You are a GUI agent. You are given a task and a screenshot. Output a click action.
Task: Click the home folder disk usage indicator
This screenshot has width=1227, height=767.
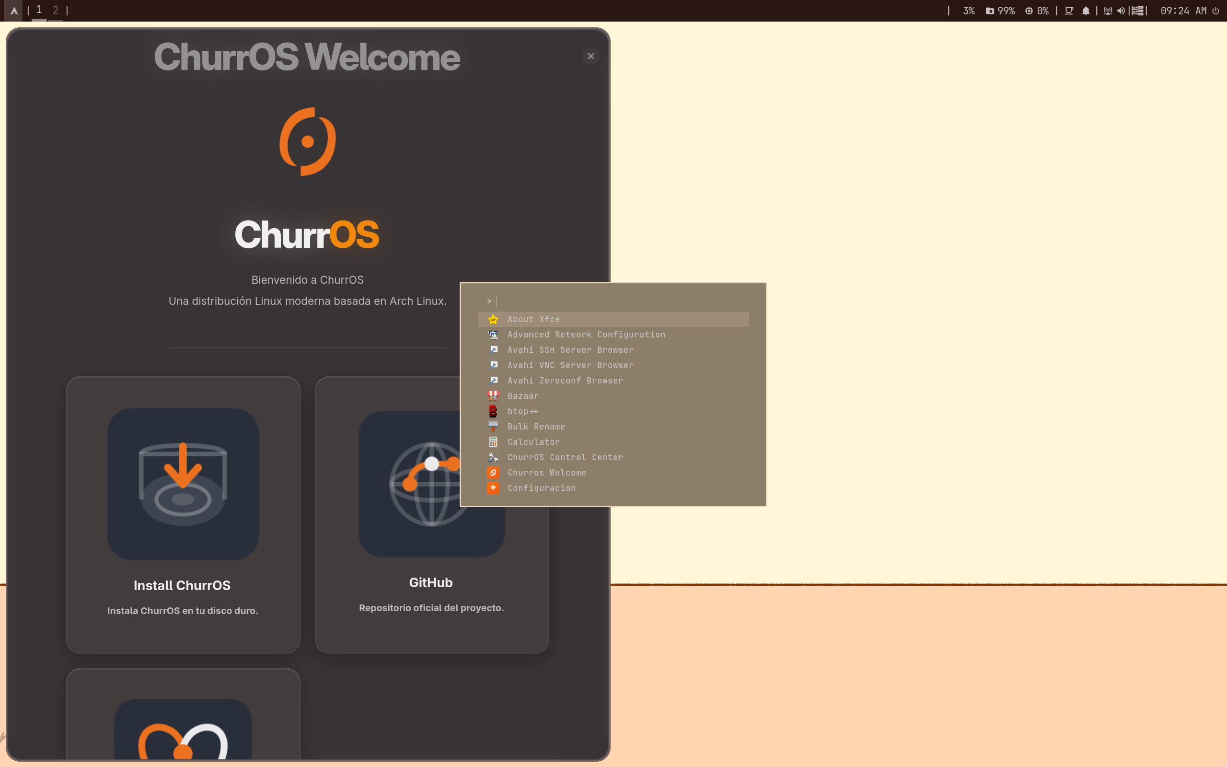coord(1000,11)
